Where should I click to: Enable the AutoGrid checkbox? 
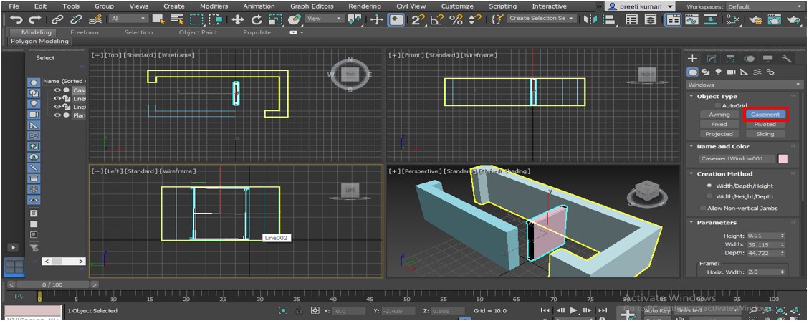(x=719, y=105)
